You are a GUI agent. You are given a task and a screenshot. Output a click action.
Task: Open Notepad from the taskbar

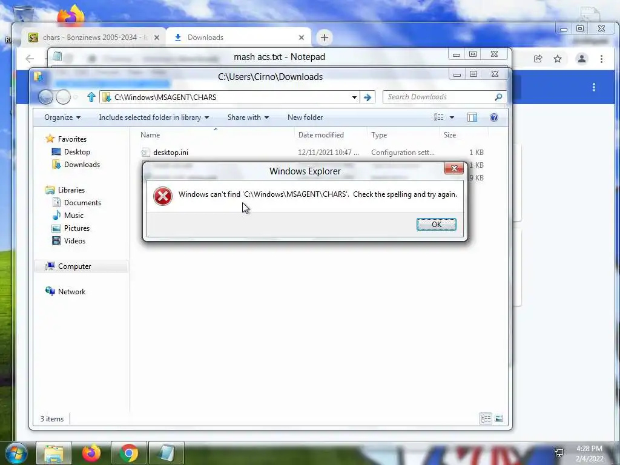click(167, 453)
